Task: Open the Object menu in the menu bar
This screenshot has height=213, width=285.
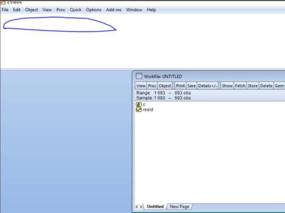Action: click(31, 10)
